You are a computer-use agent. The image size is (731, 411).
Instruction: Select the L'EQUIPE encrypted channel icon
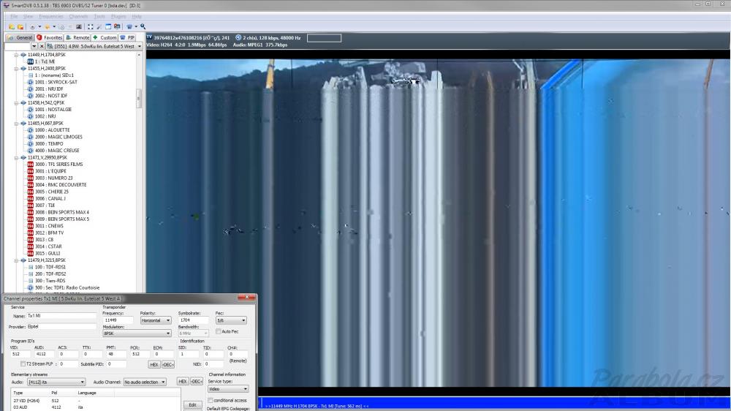click(x=30, y=171)
